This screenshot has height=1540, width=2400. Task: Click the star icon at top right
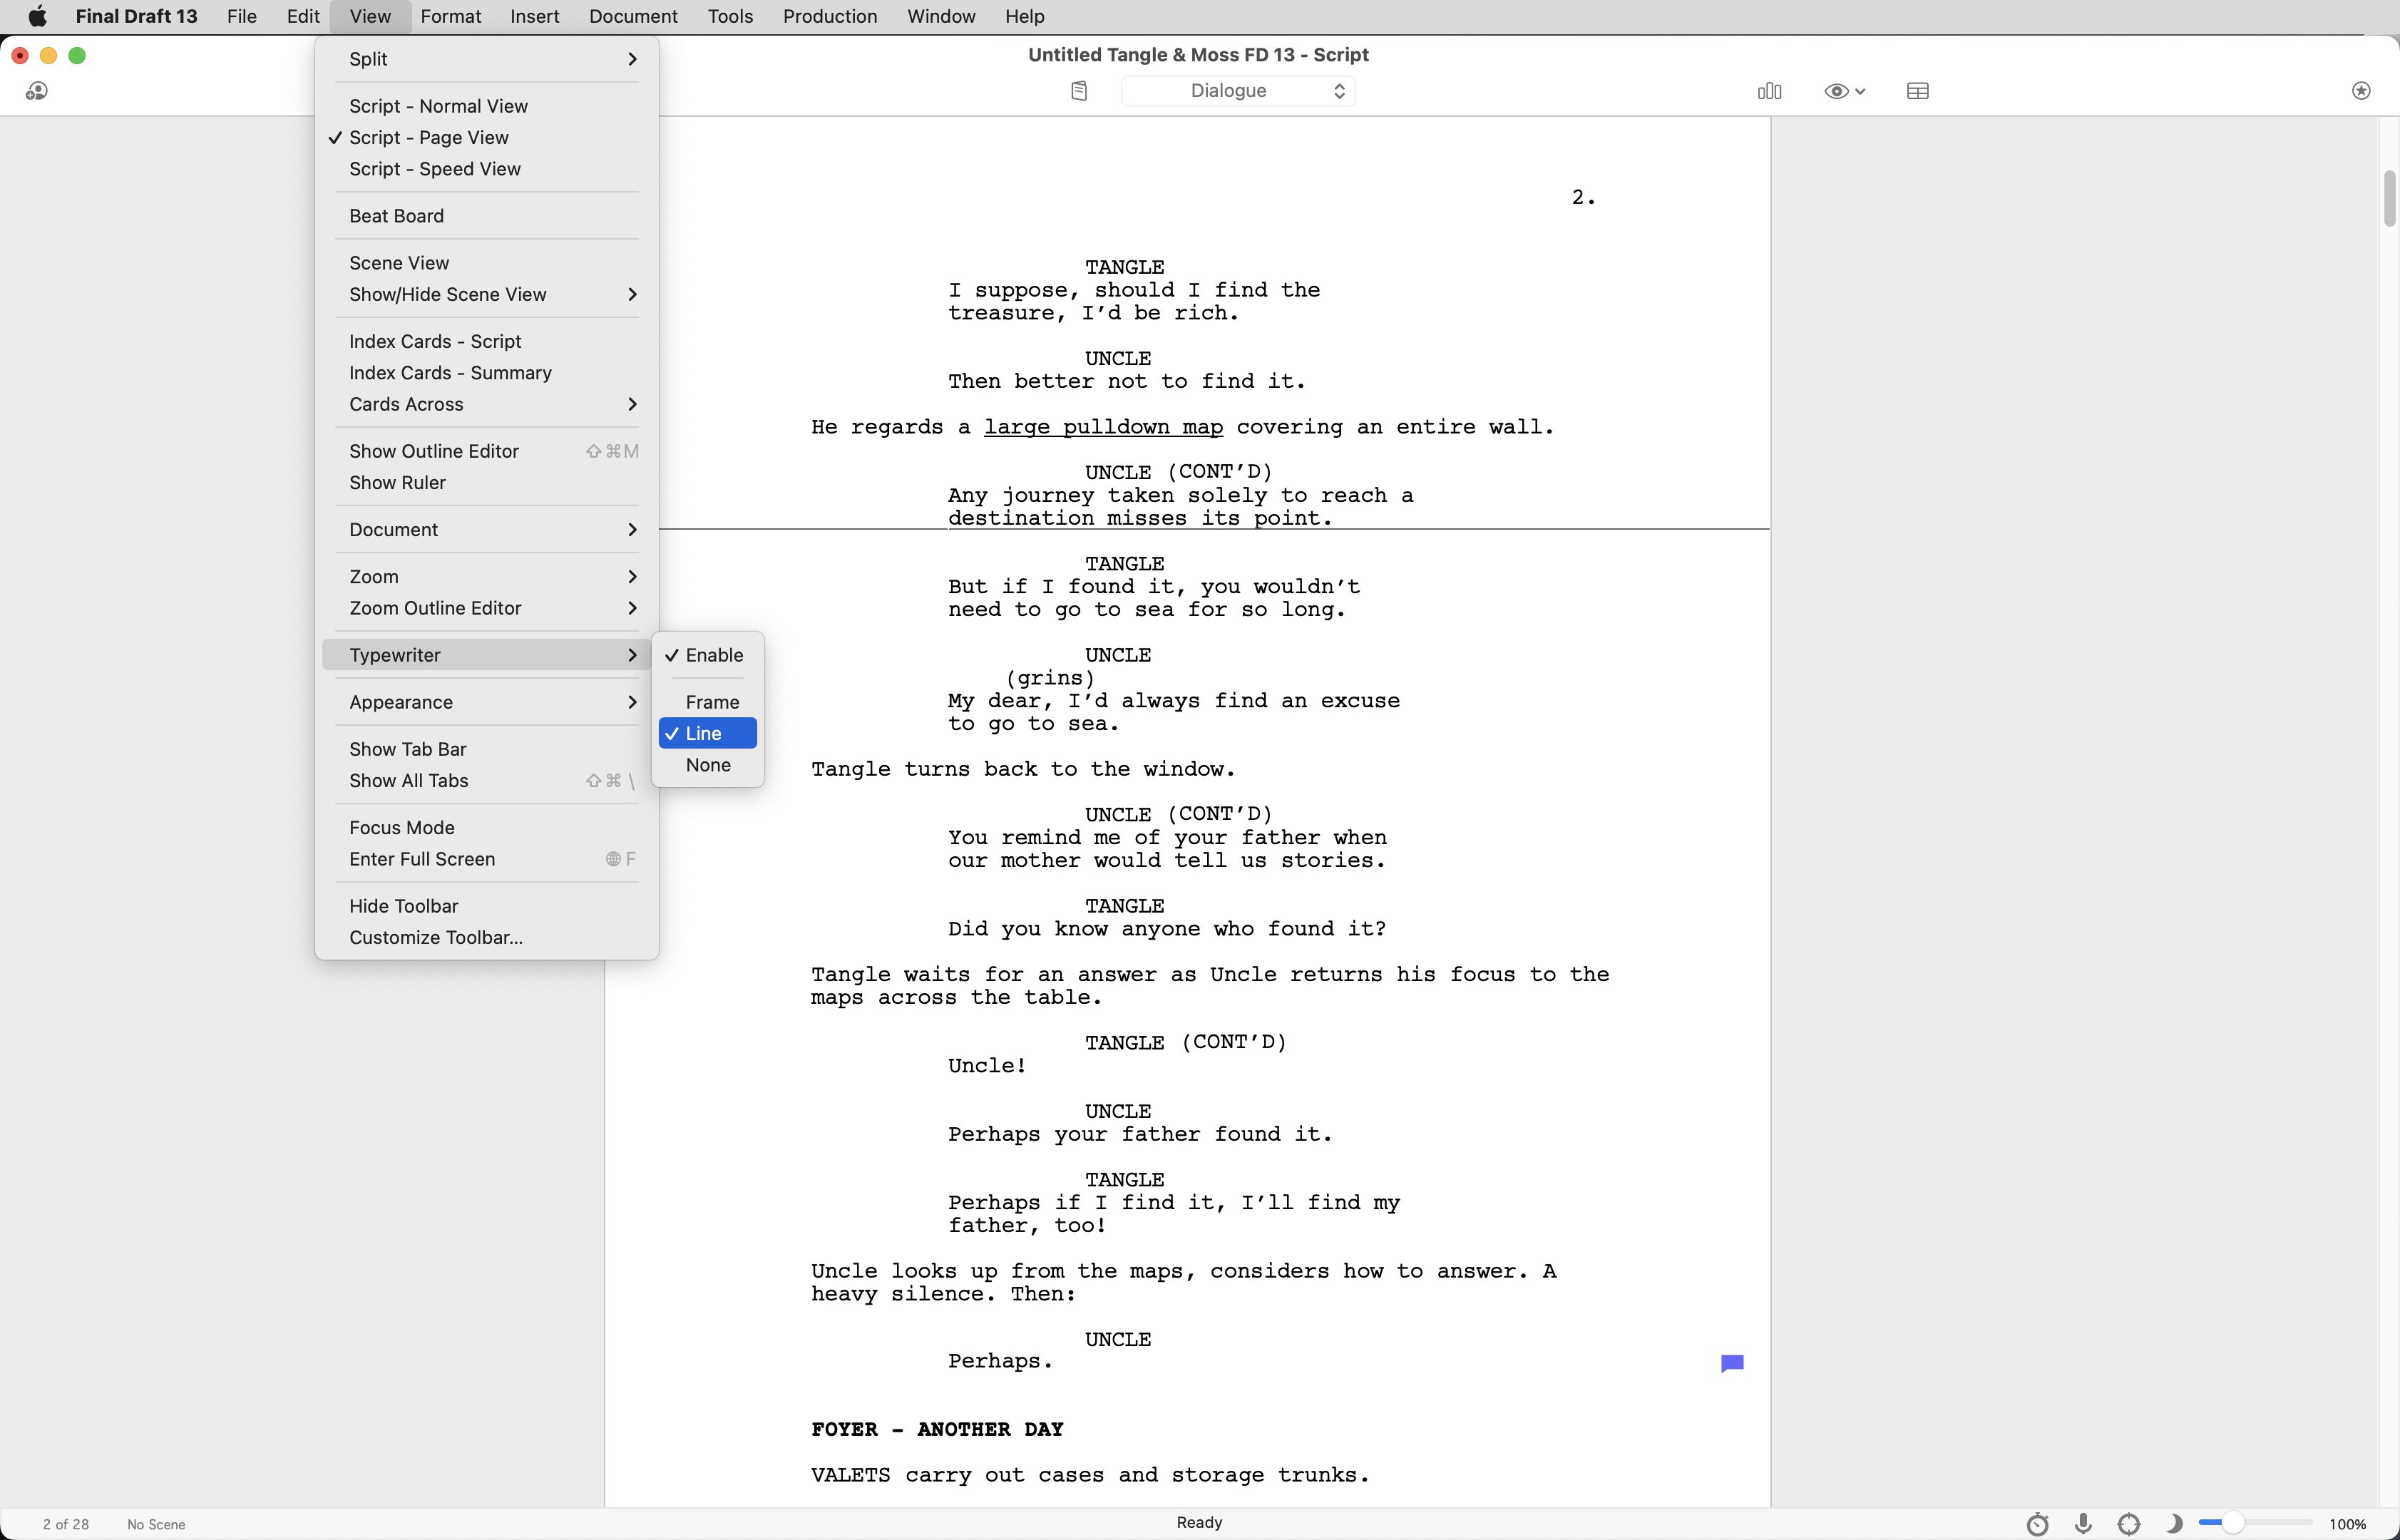[2361, 91]
